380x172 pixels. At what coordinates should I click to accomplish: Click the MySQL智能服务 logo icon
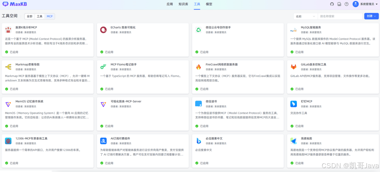pos(294,30)
